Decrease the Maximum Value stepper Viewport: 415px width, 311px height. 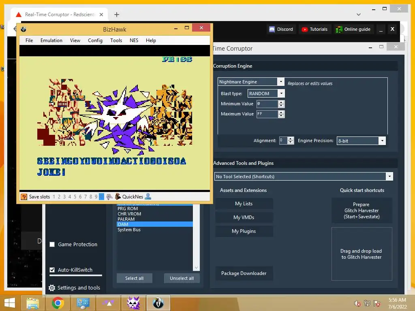tap(281, 116)
